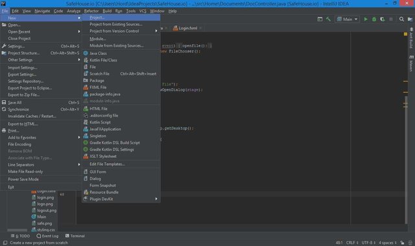This screenshot has height=246, width=415.
Task: Create a new Resource Bundle
Action: (x=121, y=192)
